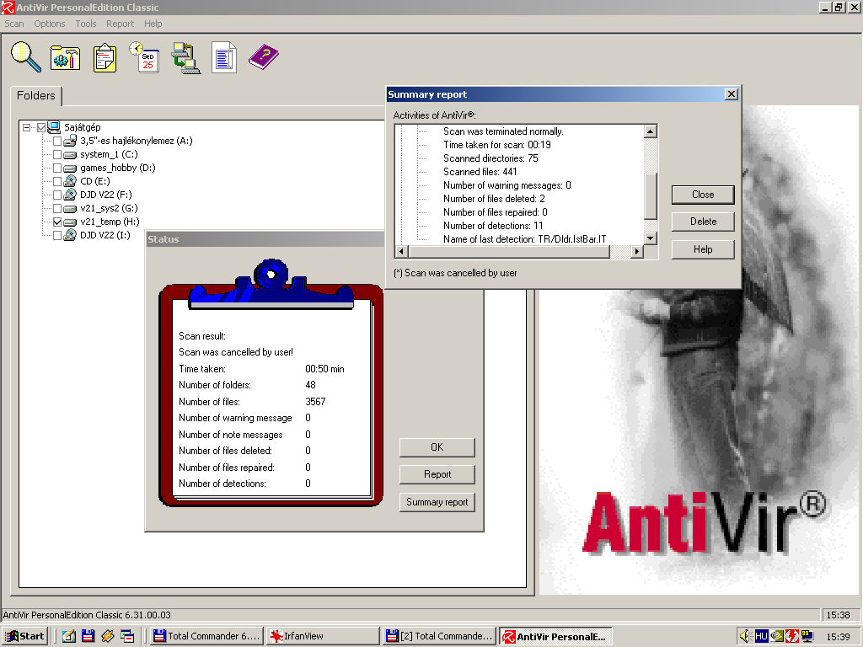Open the scheduler calendar clock icon
863x647 pixels.
pyautogui.click(x=144, y=57)
